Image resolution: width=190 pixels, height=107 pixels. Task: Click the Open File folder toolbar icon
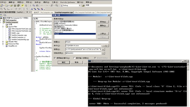[x=12, y=6]
